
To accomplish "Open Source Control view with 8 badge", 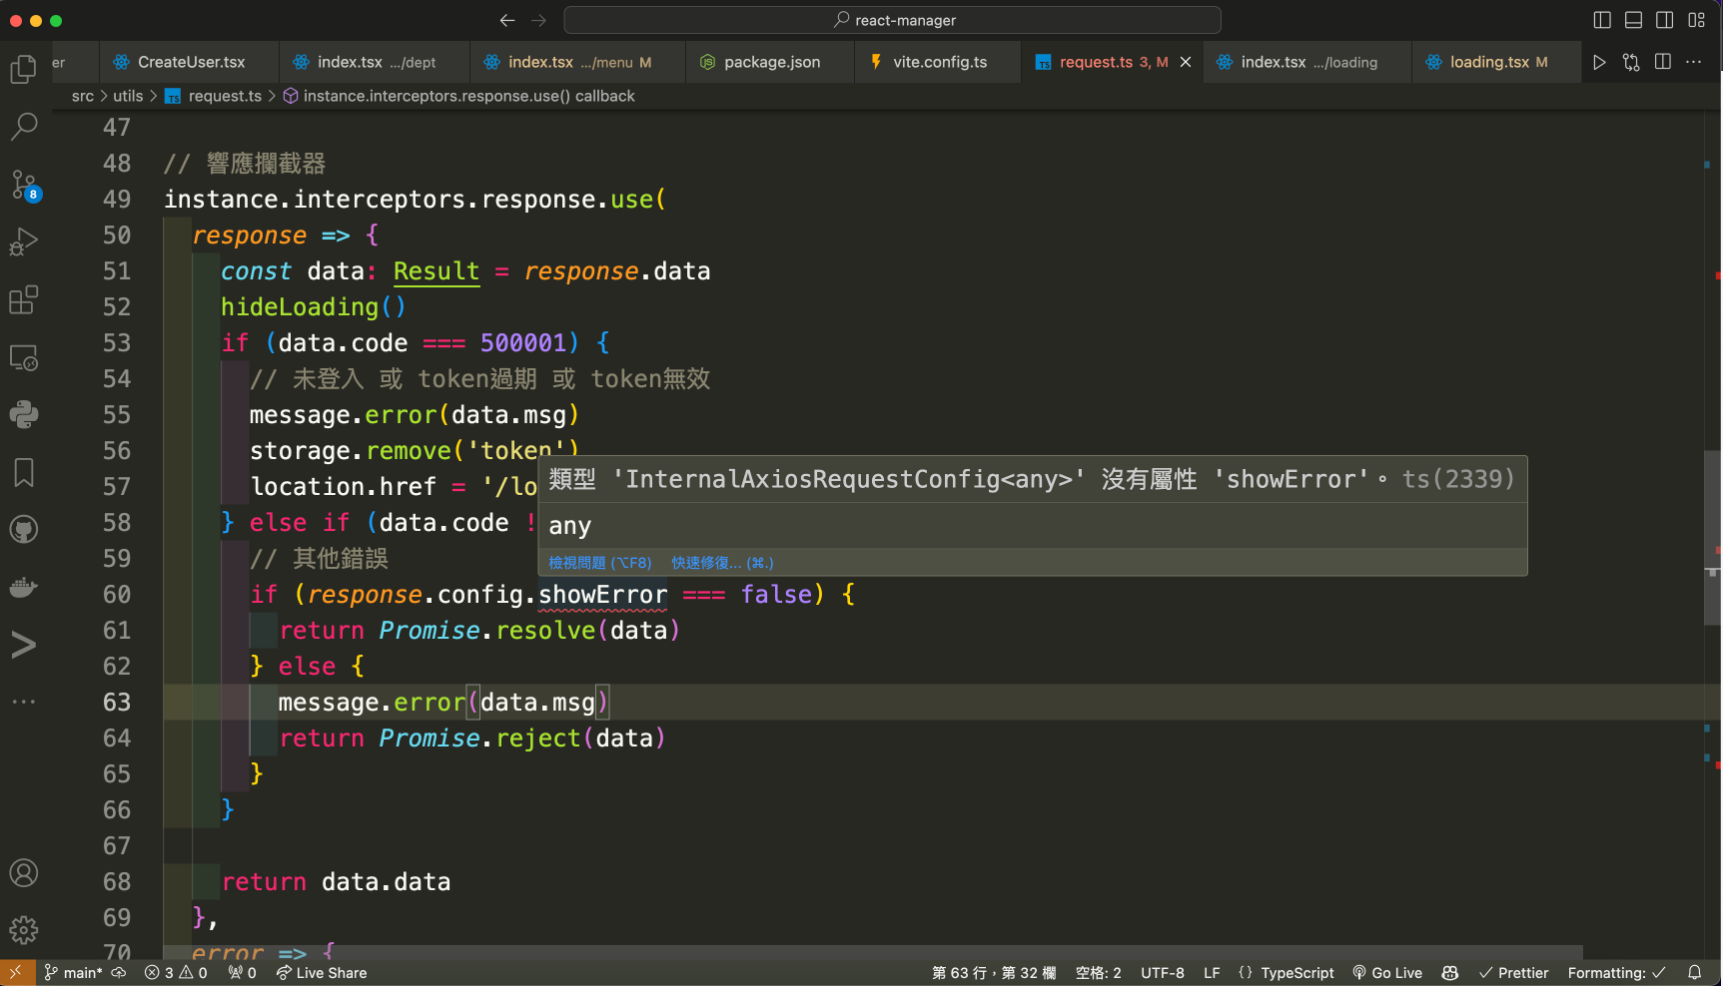I will 23,185.
